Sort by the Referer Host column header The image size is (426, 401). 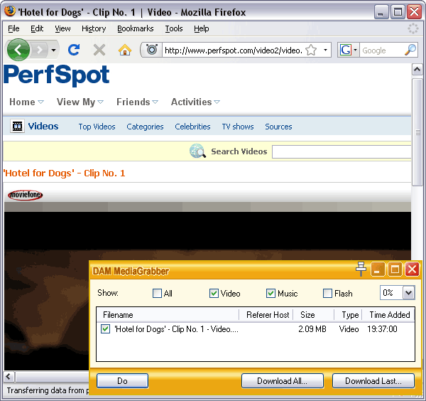point(266,315)
